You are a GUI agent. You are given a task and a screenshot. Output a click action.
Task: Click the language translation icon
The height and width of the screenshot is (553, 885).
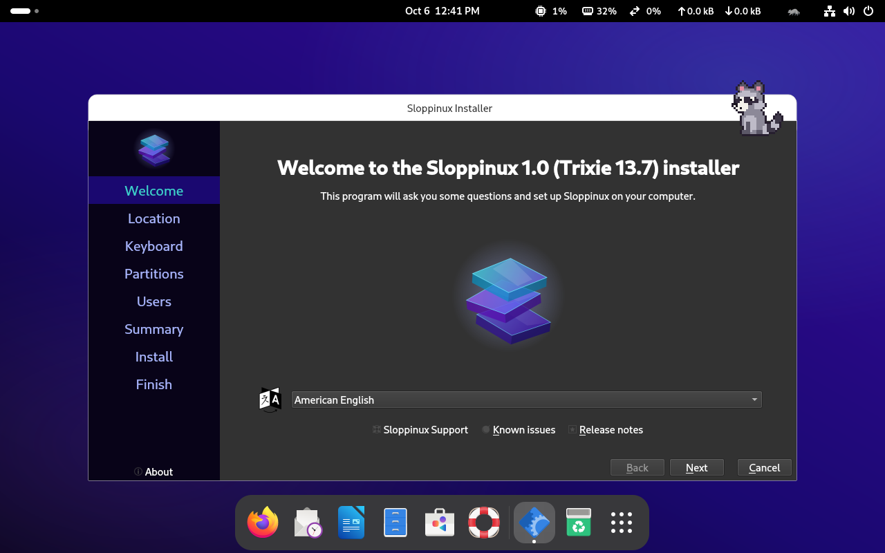[270, 400]
